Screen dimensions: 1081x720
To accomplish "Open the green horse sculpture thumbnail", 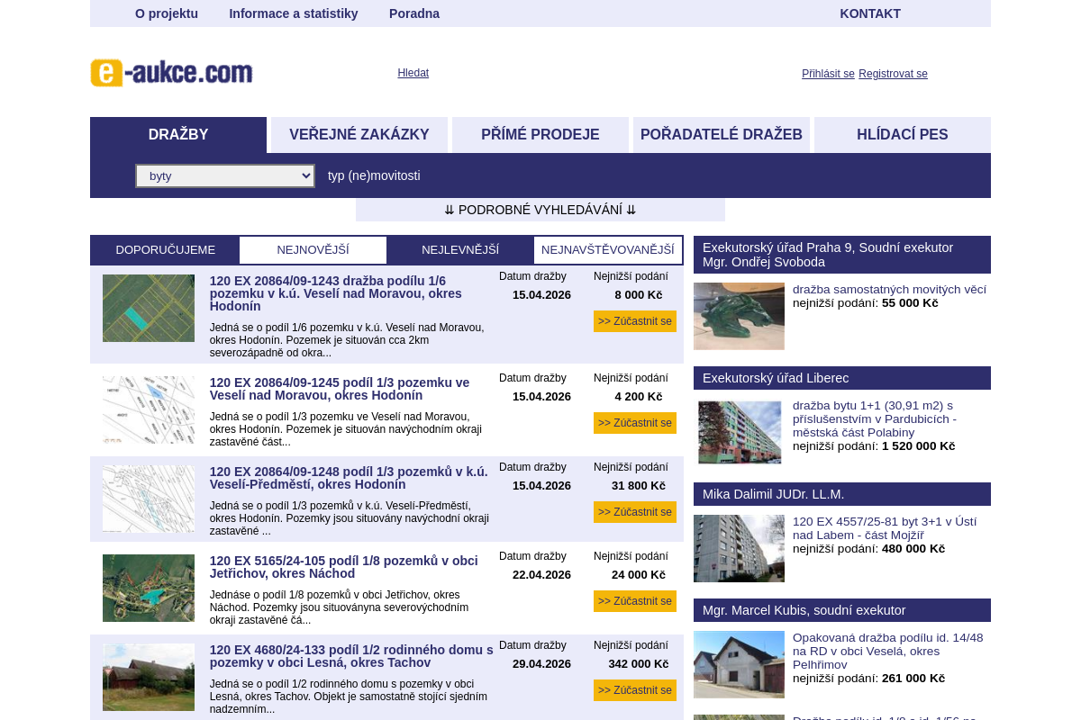I will click(x=739, y=316).
